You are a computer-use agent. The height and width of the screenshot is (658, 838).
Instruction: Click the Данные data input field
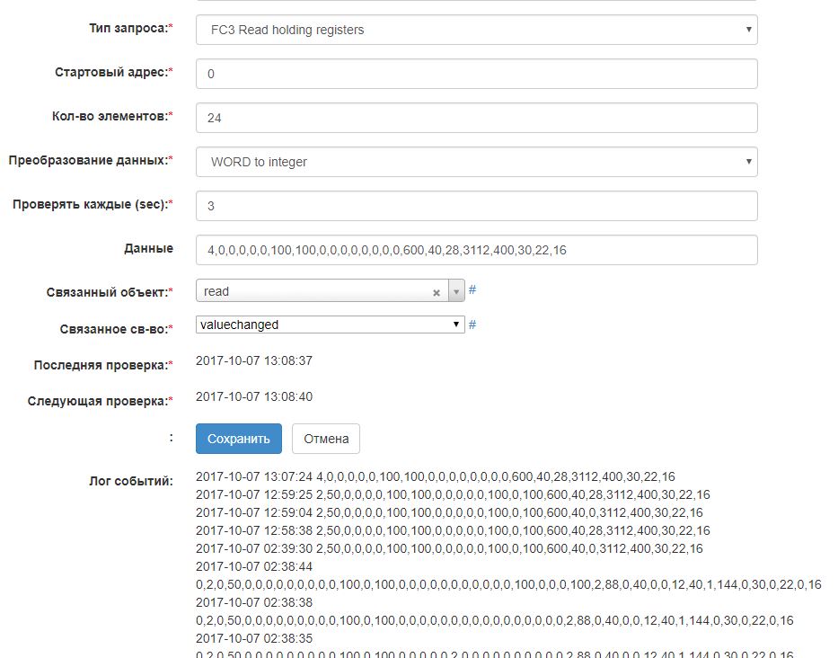[x=477, y=250]
